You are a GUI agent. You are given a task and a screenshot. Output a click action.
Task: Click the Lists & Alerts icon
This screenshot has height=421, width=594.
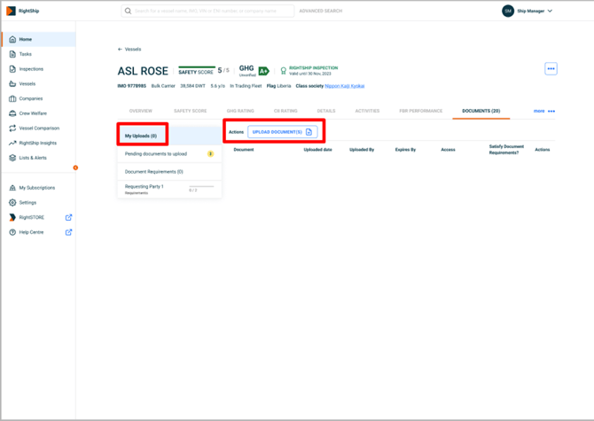coord(12,158)
